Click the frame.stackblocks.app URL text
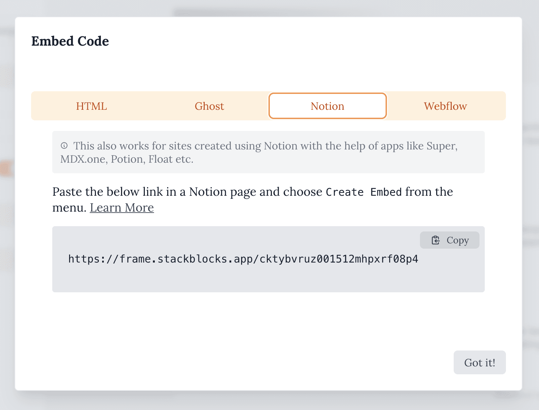539x410 pixels. 243,259
